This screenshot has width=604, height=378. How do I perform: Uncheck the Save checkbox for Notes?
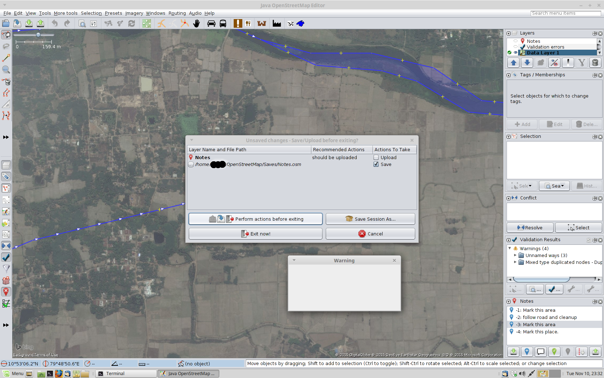click(376, 164)
